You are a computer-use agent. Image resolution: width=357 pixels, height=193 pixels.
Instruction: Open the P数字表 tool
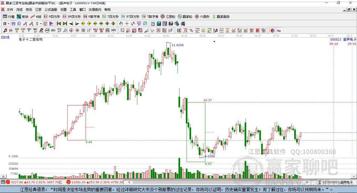click(92, 17)
